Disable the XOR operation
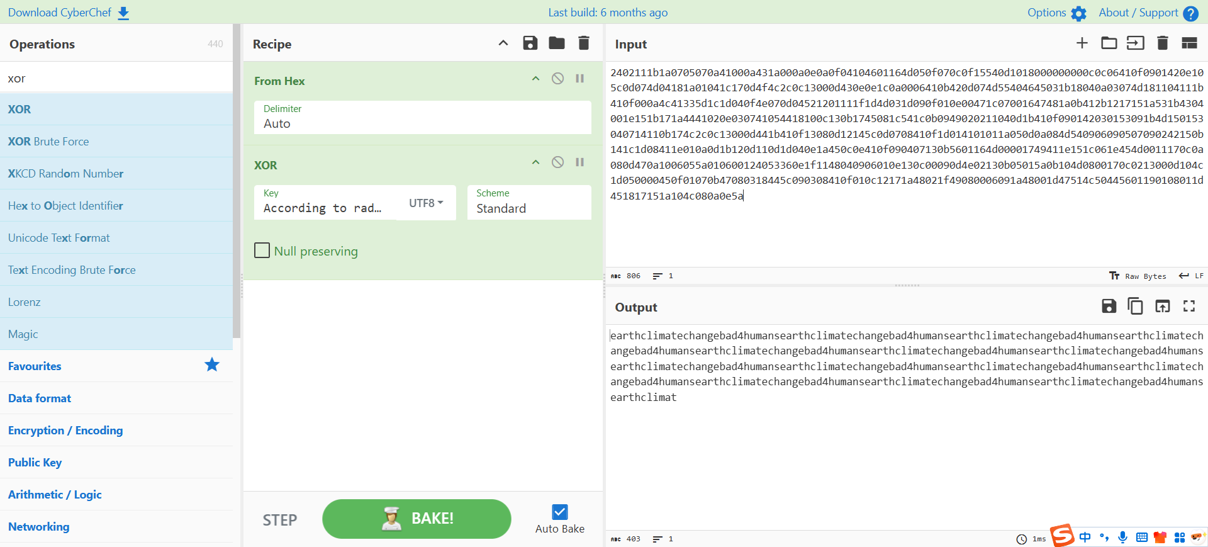 point(557,162)
